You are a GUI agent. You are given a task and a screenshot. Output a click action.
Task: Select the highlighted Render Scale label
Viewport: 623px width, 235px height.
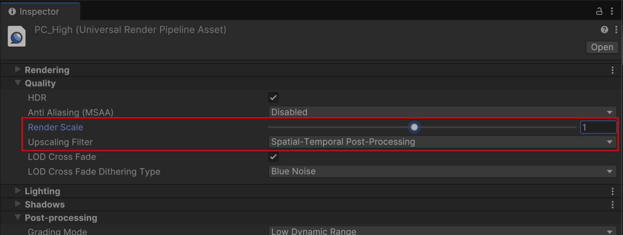[x=55, y=127]
